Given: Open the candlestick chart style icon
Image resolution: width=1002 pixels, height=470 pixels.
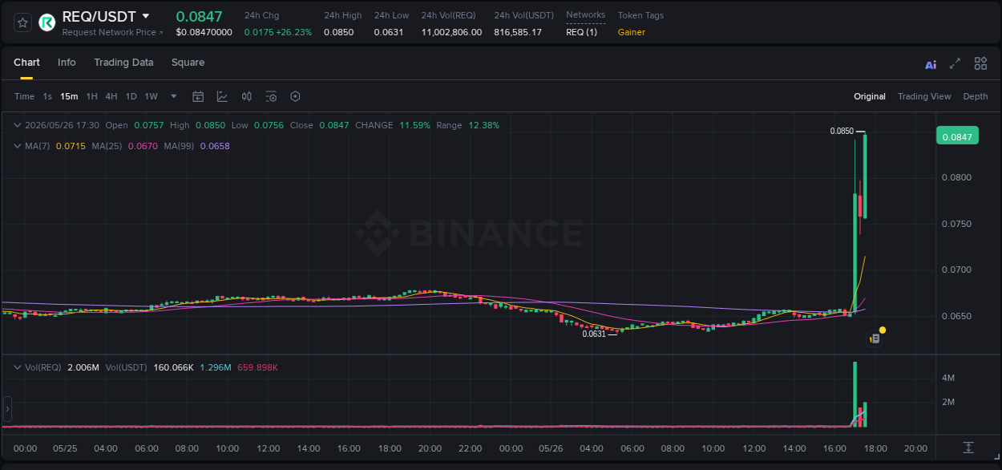Looking at the screenshot, I should tap(247, 96).
